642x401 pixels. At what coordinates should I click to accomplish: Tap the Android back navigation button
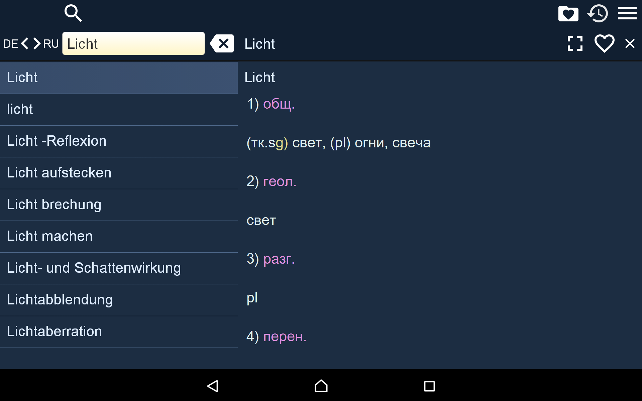[213, 386]
